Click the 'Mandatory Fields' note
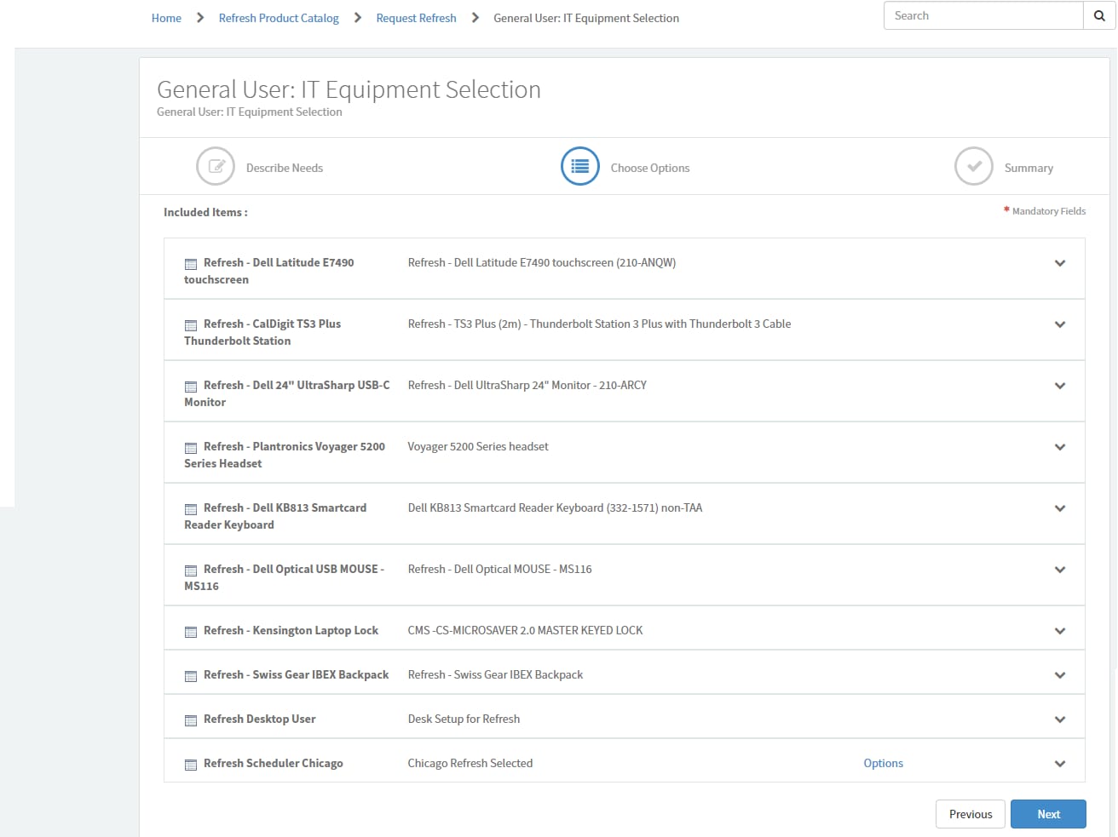 pos(1049,211)
